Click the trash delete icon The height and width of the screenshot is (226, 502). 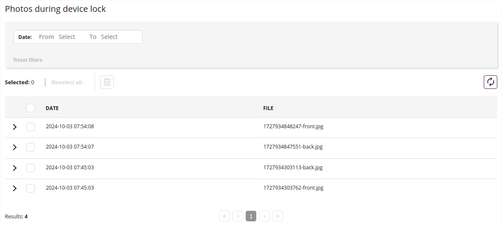coord(107,82)
